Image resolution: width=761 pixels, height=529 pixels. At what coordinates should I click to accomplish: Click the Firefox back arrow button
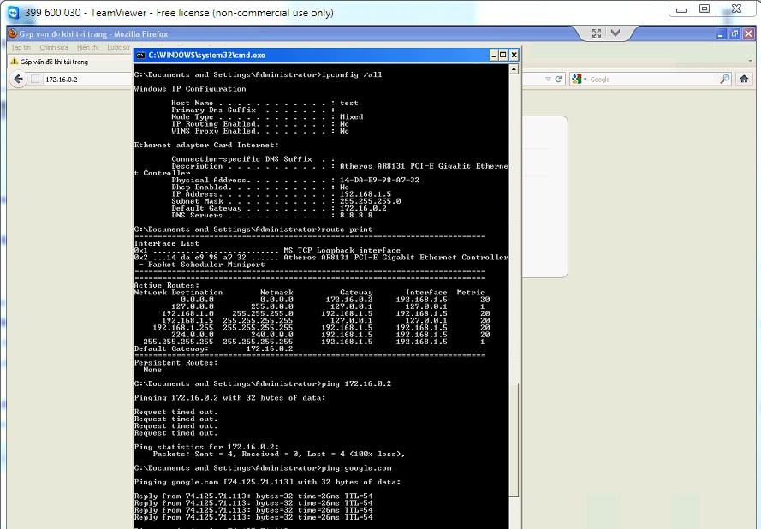pos(19,79)
